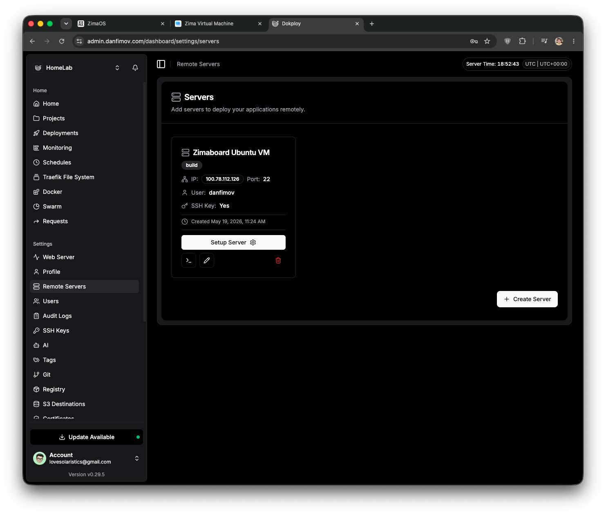Go to Home in the sidebar
Screen dimensions: 606x515
85,104
